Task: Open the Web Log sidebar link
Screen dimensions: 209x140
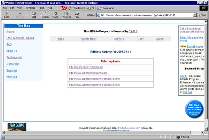Action: (12, 77)
